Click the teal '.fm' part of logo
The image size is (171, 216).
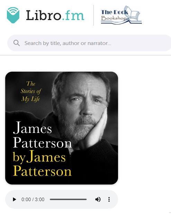73,16
